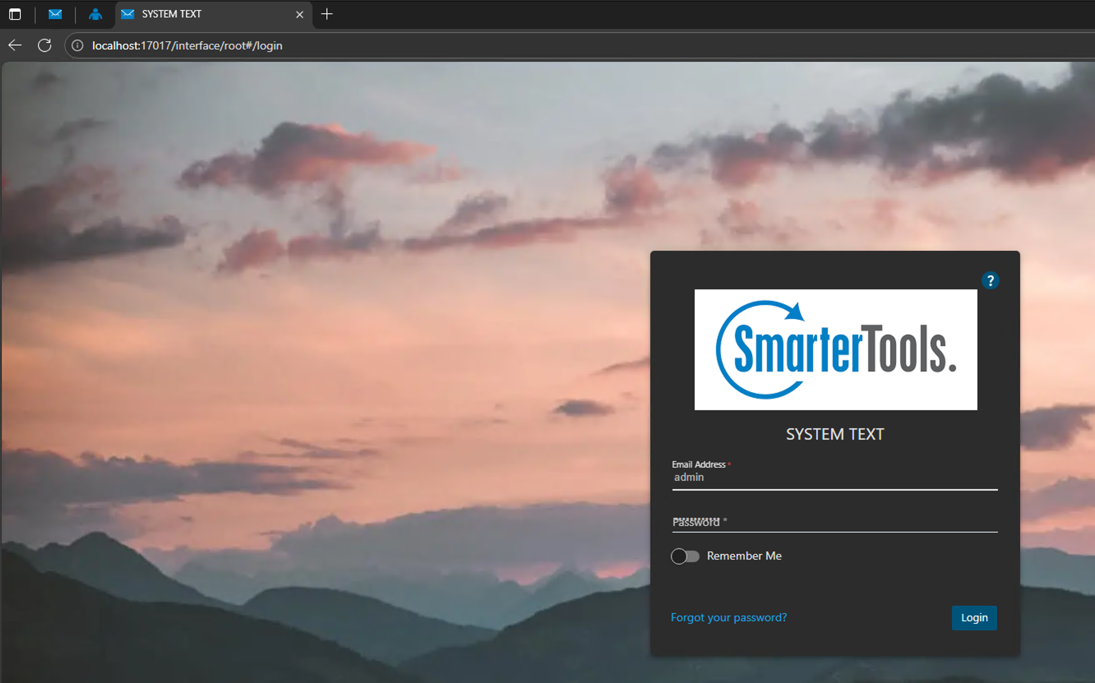Click into the Password field
Image resolution: width=1095 pixels, height=683 pixels.
(x=834, y=522)
